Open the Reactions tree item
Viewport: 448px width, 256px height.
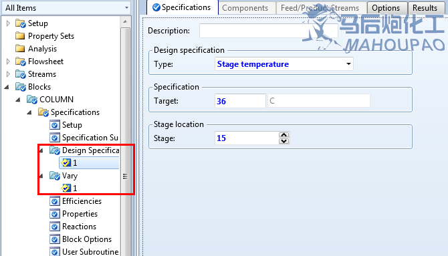tap(79, 227)
